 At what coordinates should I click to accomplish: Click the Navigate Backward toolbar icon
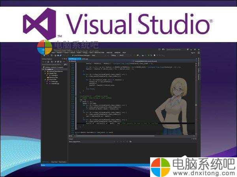[44, 55]
